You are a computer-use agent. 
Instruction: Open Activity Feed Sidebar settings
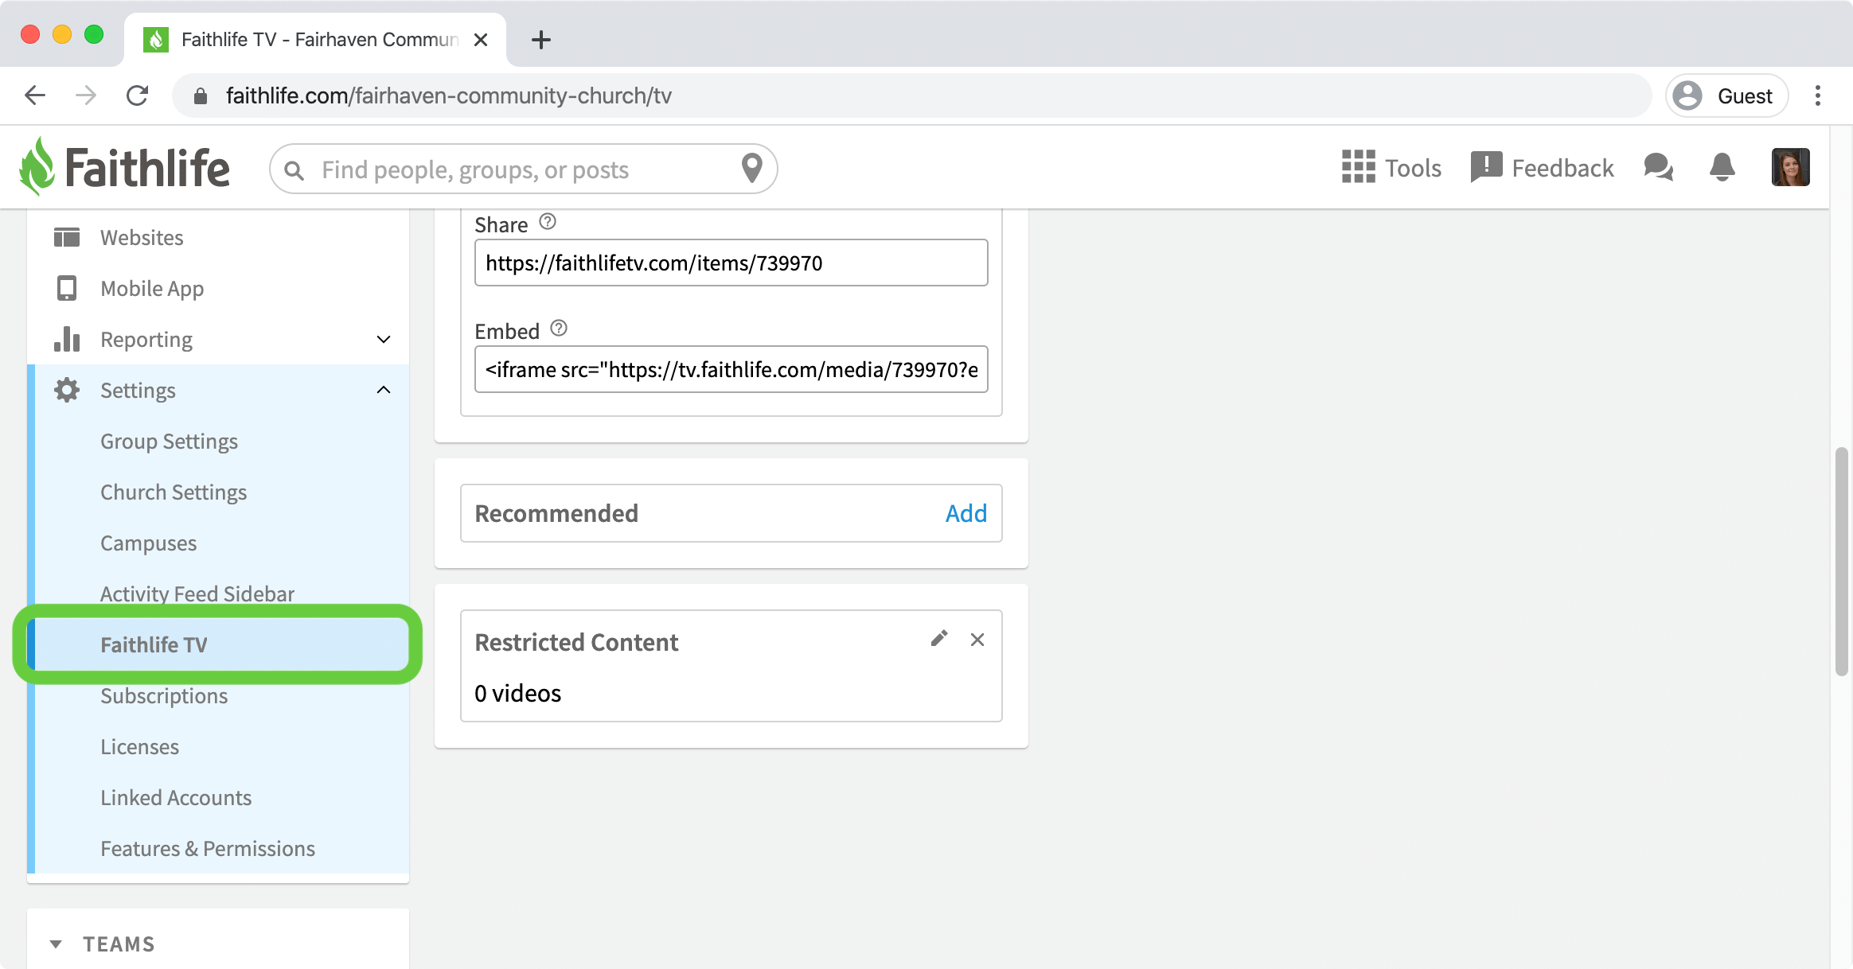click(x=197, y=593)
